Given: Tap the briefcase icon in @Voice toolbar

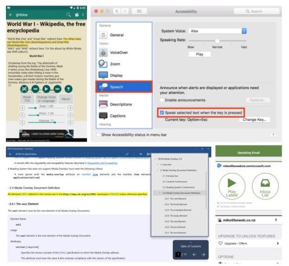Looking at the screenshot, I should pos(77,15).
